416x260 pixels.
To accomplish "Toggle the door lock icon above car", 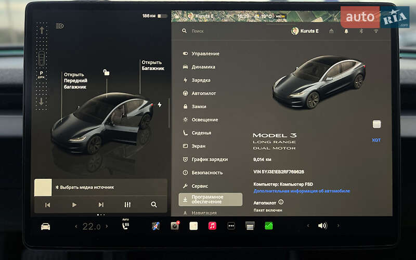I will tap(107, 72).
